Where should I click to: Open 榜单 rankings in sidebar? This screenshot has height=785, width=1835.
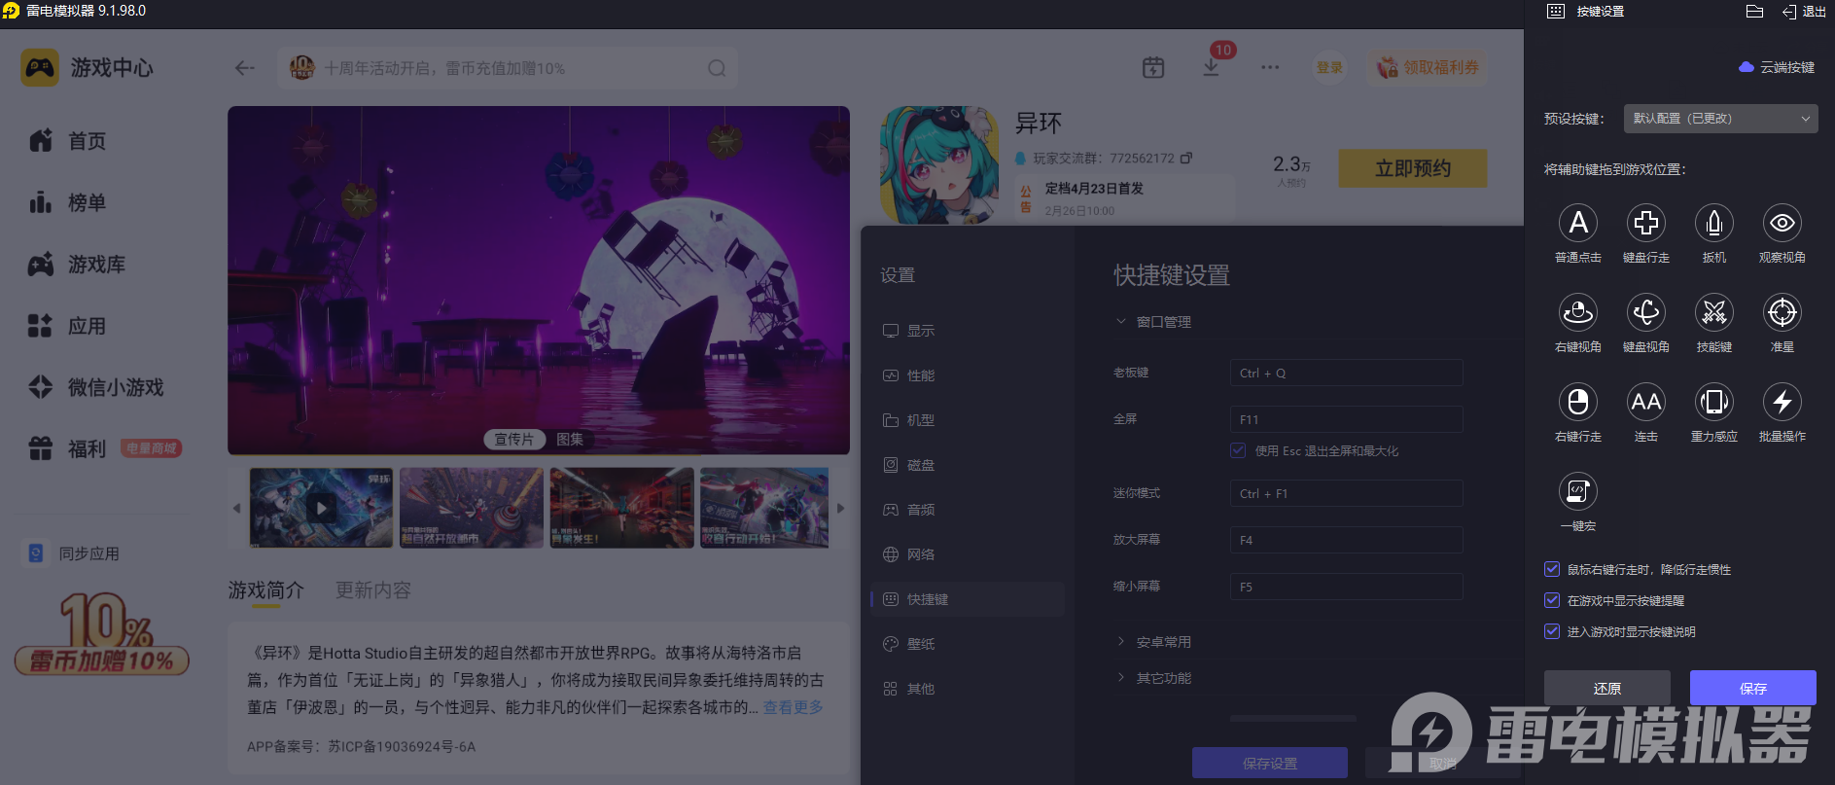pos(67,202)
